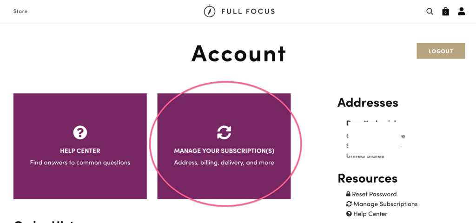Open Help Center link under Resources
476x223 pixels.
click(370, 214)
